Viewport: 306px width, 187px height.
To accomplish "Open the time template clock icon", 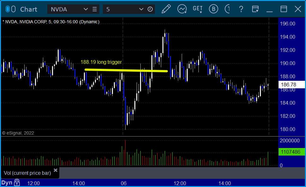I will 150,9.
